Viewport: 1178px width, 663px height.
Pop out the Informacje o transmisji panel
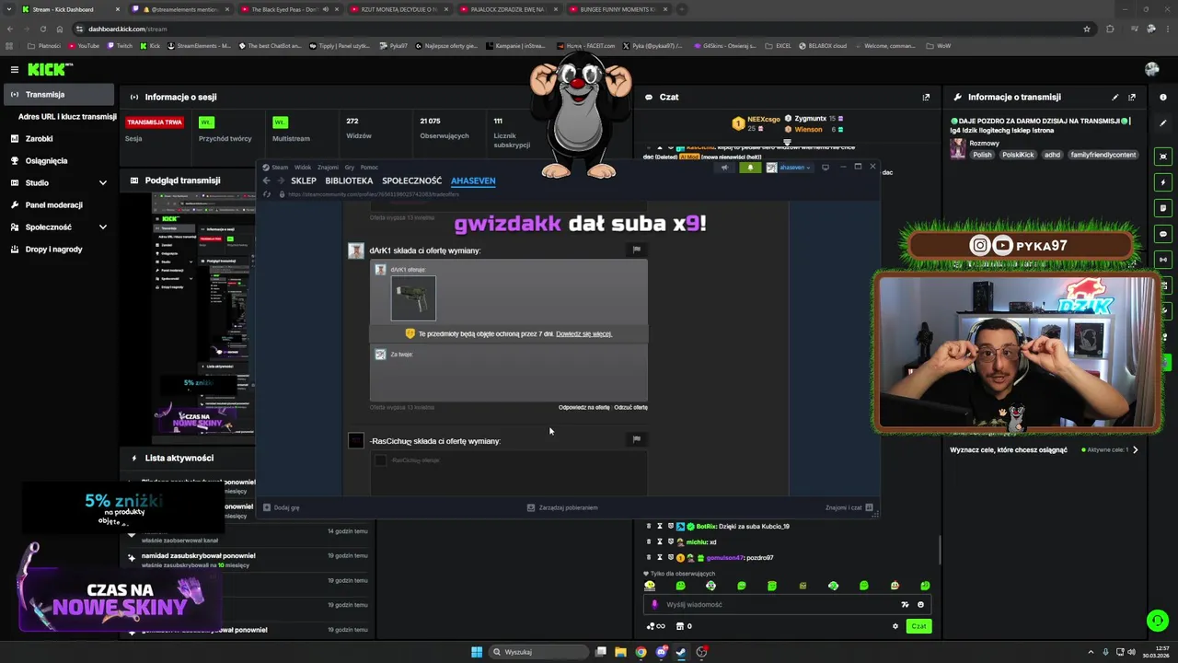pyautogui.click(x=1132, y=97)
